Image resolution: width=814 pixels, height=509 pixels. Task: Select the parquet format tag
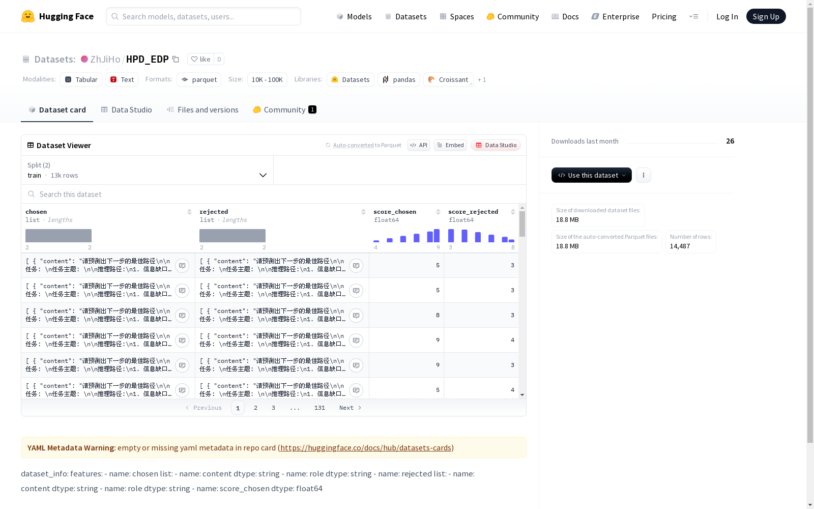click(199, 79)
